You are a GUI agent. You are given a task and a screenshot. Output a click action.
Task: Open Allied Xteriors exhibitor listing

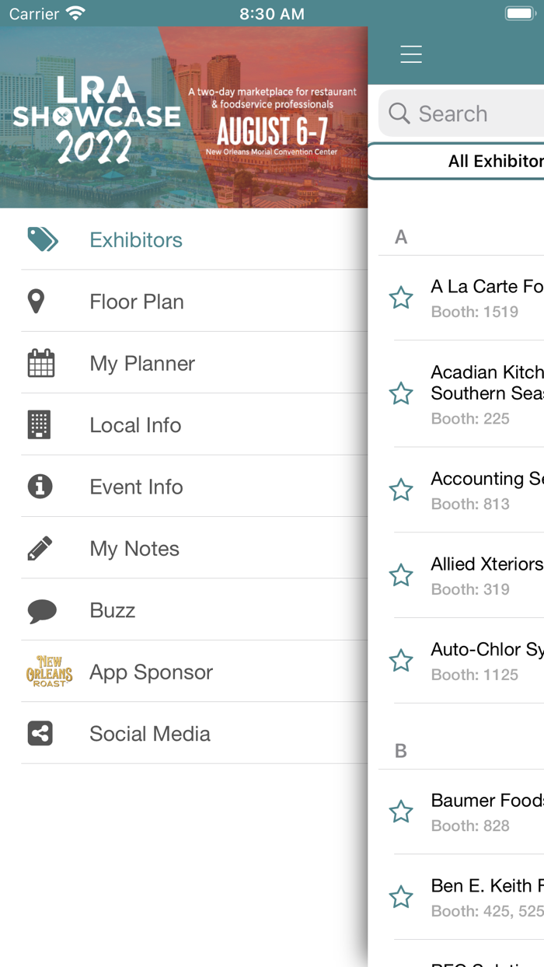(486, 574)
